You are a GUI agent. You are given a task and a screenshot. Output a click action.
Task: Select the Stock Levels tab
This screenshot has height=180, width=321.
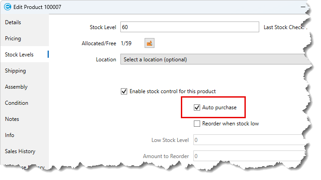pos(19,55)
